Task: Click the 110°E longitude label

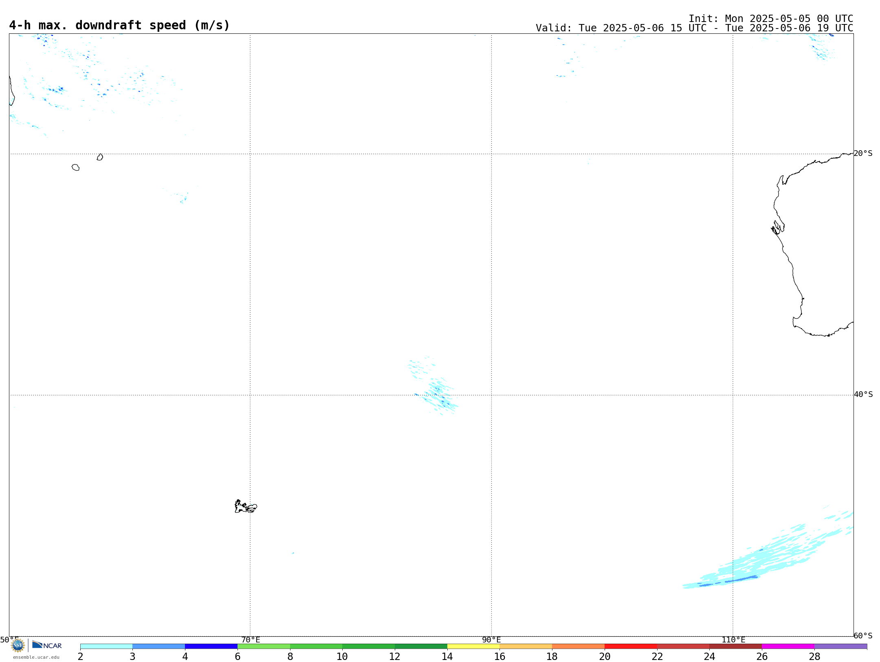Action: click(733, 640)
